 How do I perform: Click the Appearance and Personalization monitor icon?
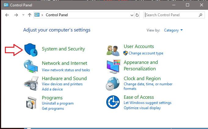(x=114, y=67)
